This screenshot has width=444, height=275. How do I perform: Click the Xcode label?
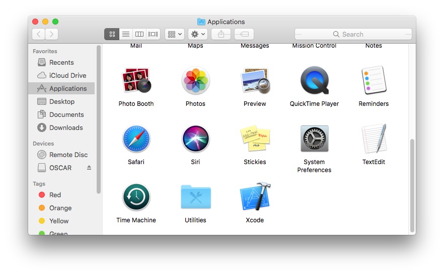(x=255, y=220)
